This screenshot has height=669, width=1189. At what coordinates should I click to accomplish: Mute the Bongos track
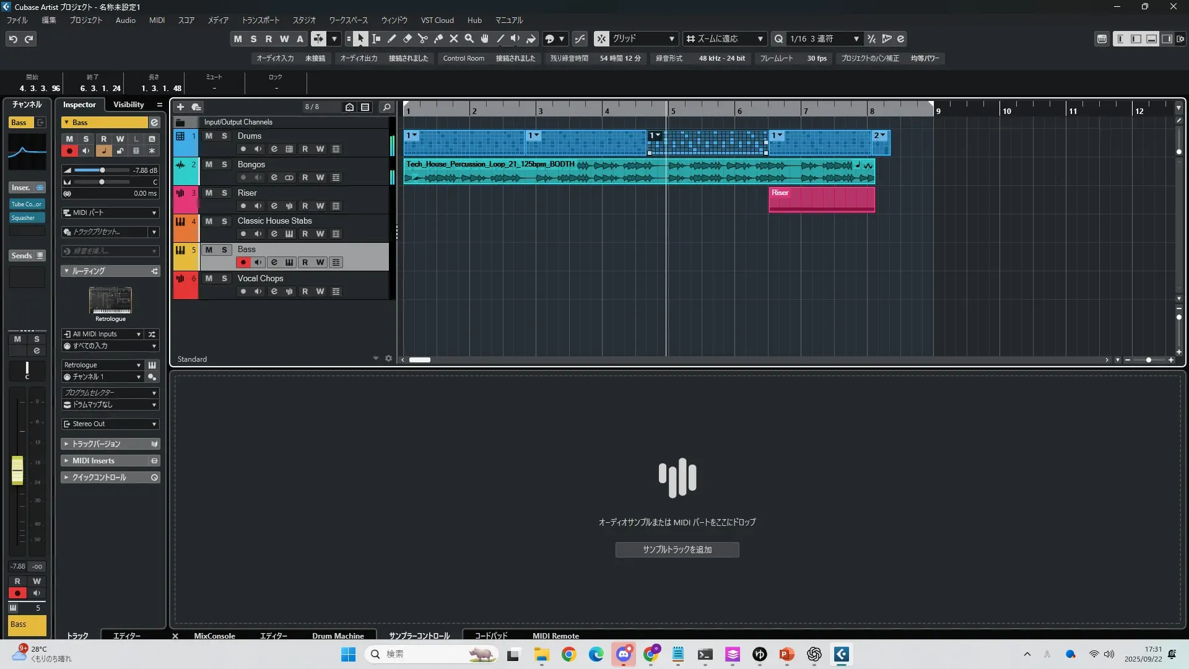click(x=209, y=164)
